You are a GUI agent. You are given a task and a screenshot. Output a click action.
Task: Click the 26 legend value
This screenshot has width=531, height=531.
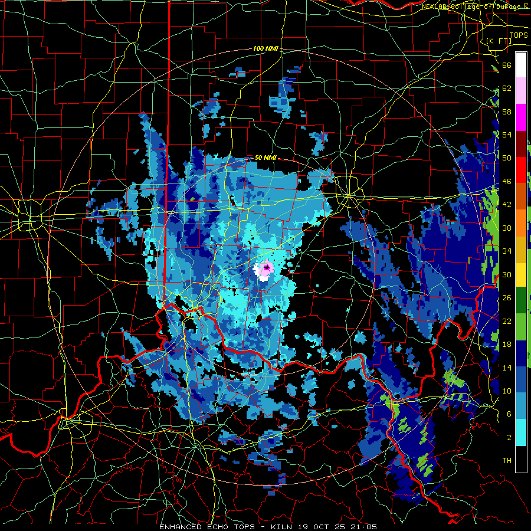pos(507,298)
